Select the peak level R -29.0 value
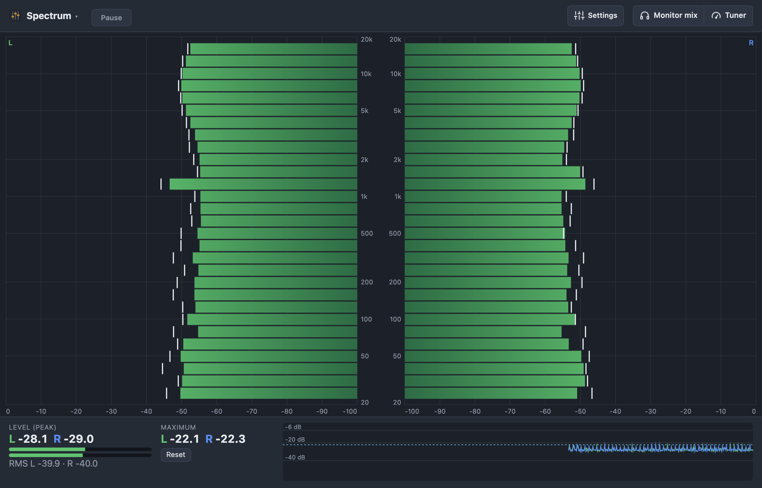Image resolution: width=762 pixels, height=488 pixels. point(73,439)
